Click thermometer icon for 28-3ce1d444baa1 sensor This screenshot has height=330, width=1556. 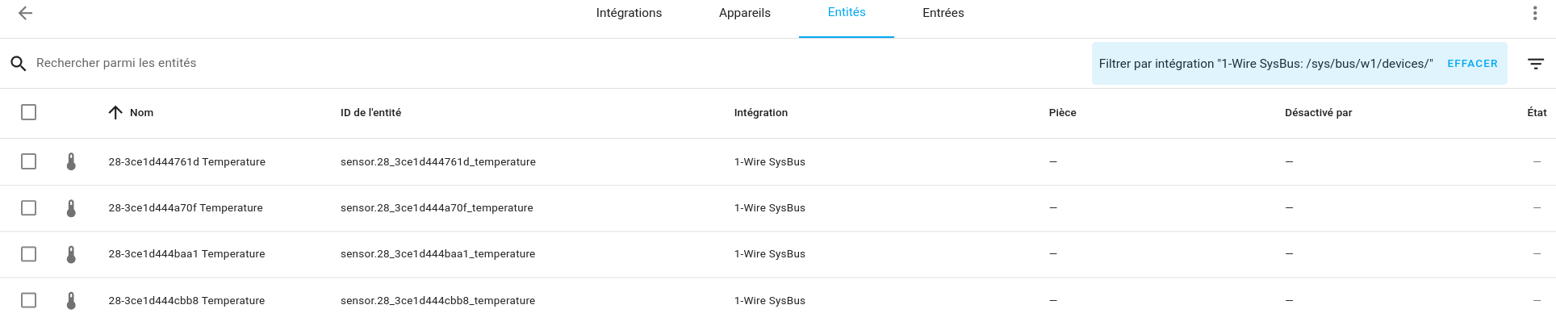[x=71, y=254]
